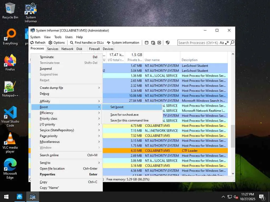Screen dimensions: 270x202
Task: Expand the Send to submenu
Action: pyautogui.click(x=67, y=163)
